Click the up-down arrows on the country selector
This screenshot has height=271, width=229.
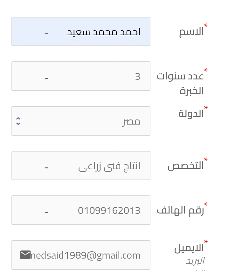18,121
